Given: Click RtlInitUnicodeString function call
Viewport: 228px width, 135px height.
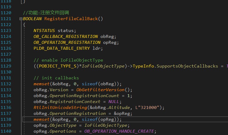Looking at the screenshot, I should click(x=60, y=108).
